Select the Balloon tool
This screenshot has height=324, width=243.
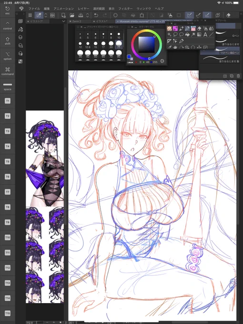click(x=181, y=34)
